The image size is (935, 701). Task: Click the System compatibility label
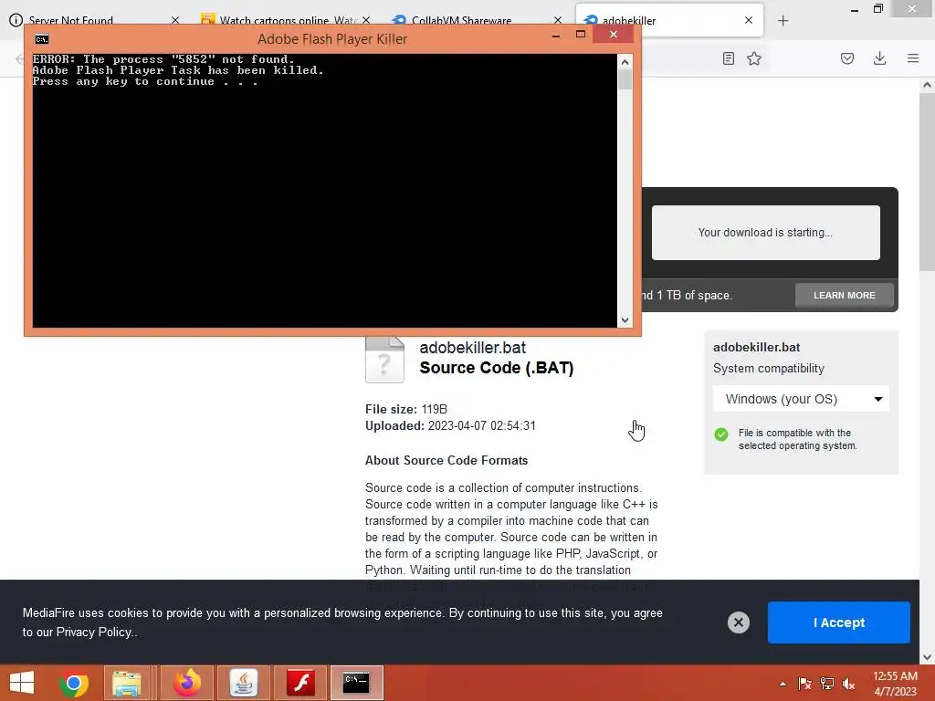769,369
